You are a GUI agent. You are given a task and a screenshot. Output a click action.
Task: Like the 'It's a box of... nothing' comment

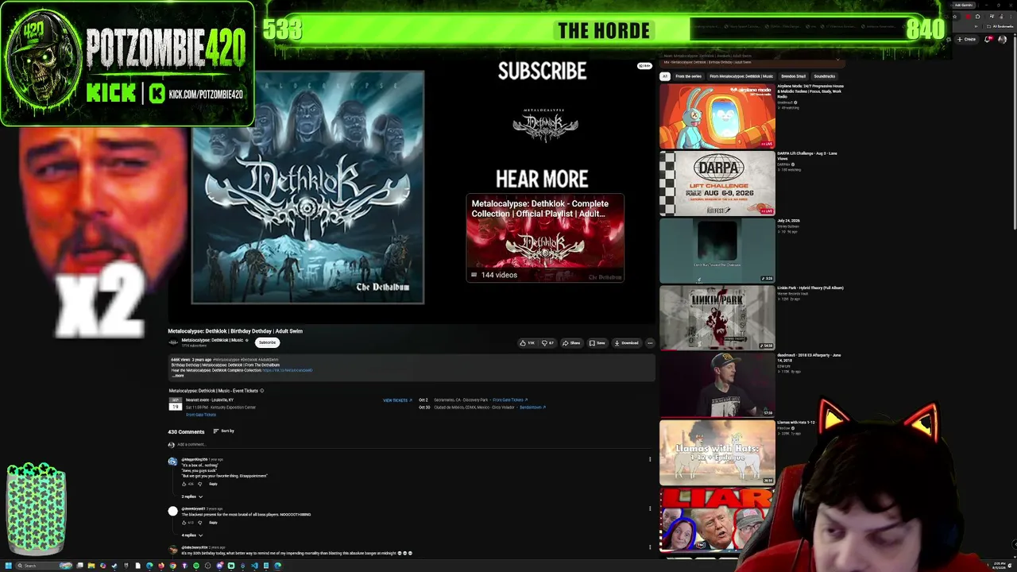(184, 484)
